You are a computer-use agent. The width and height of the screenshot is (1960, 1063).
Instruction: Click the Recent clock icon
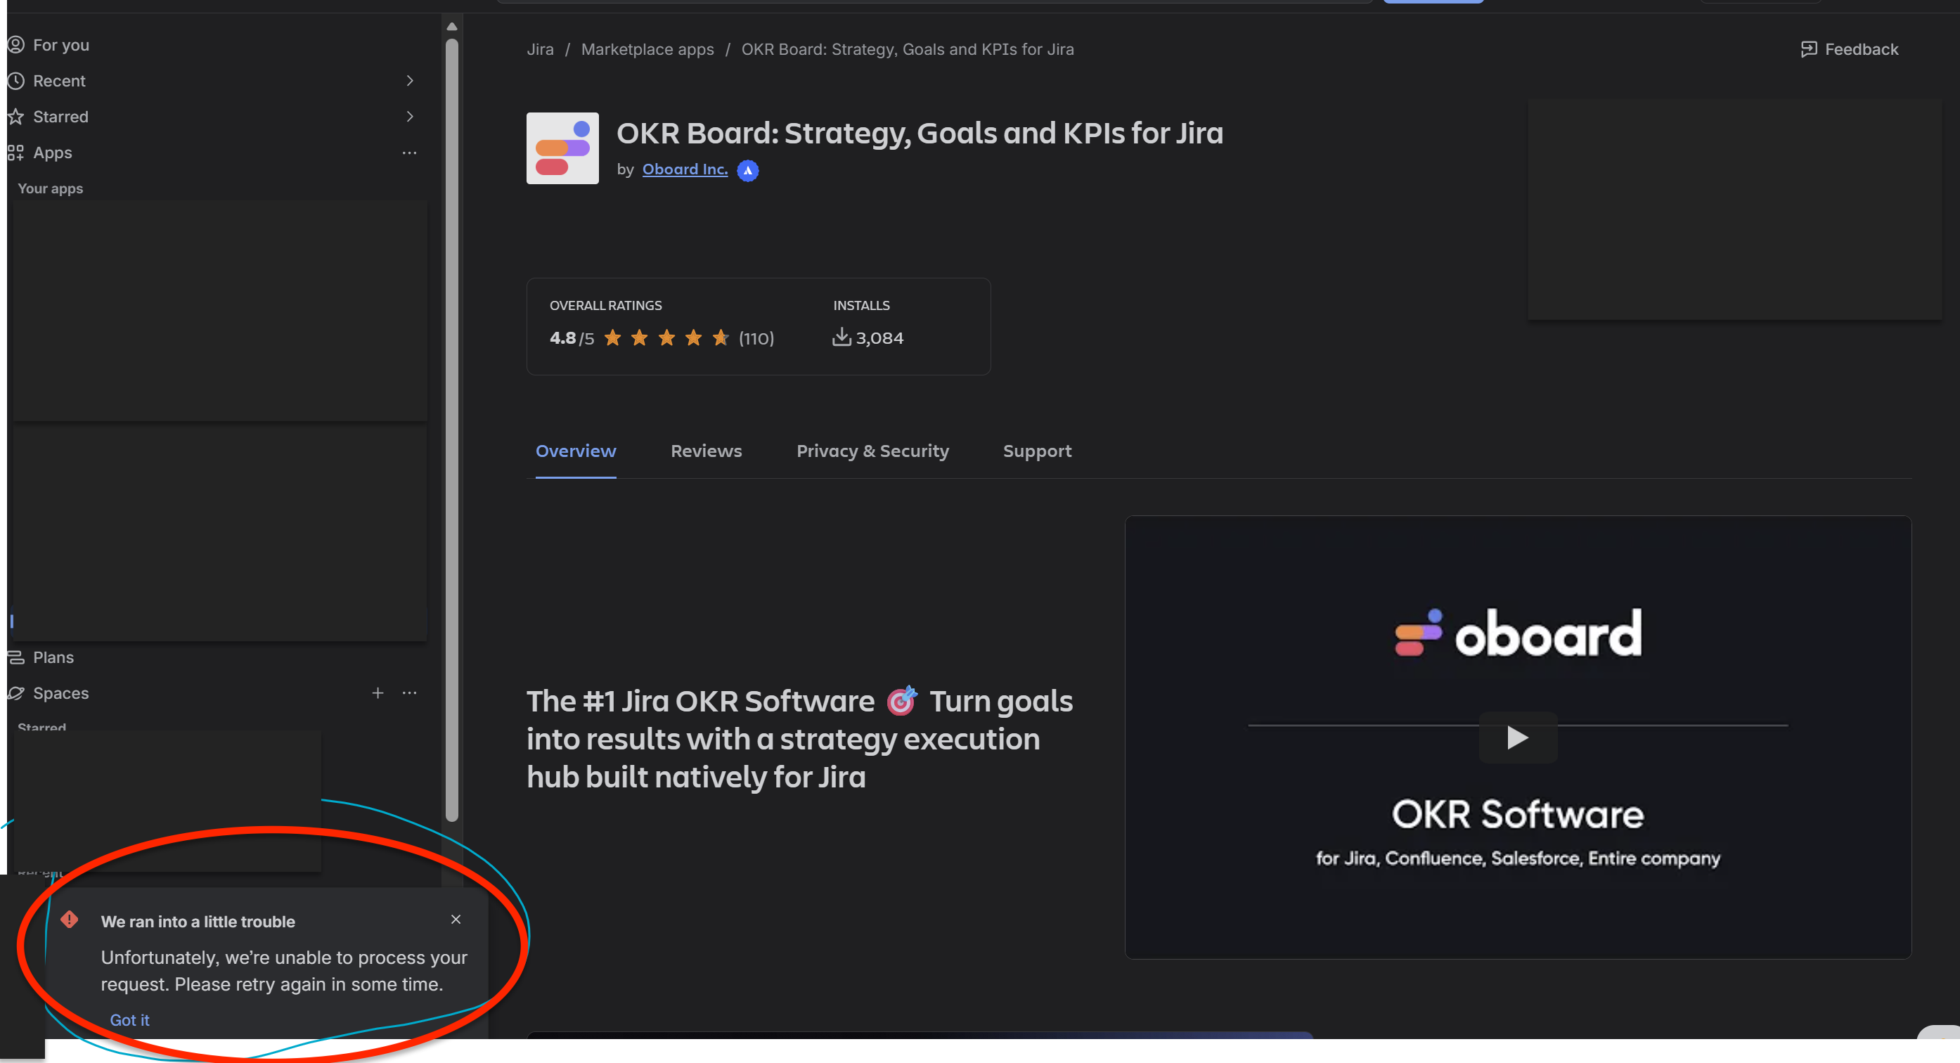click(x=15, y=81)
